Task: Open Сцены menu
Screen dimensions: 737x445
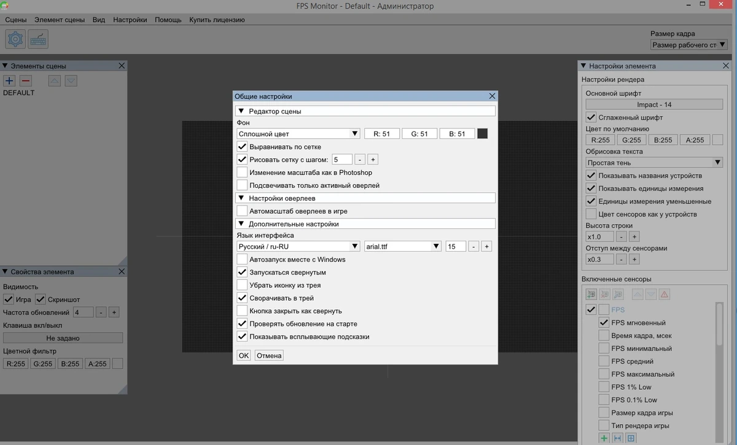Action: (x=16, y=20)
